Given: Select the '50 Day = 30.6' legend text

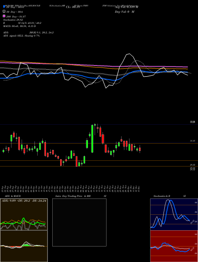Looking at the screenshot, I should pos(15,12).
